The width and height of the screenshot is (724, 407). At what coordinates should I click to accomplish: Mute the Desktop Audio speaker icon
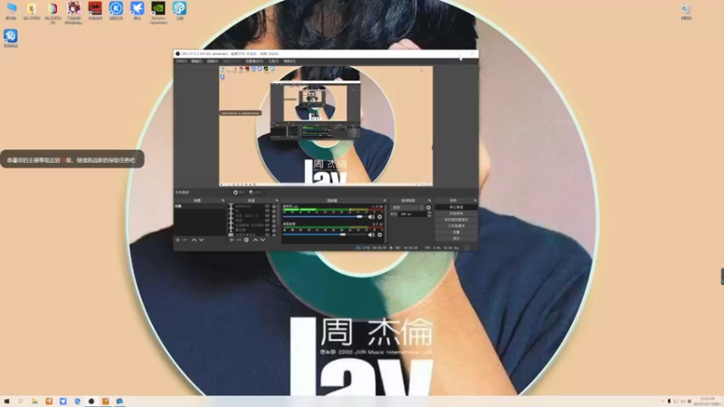(371, 235)
